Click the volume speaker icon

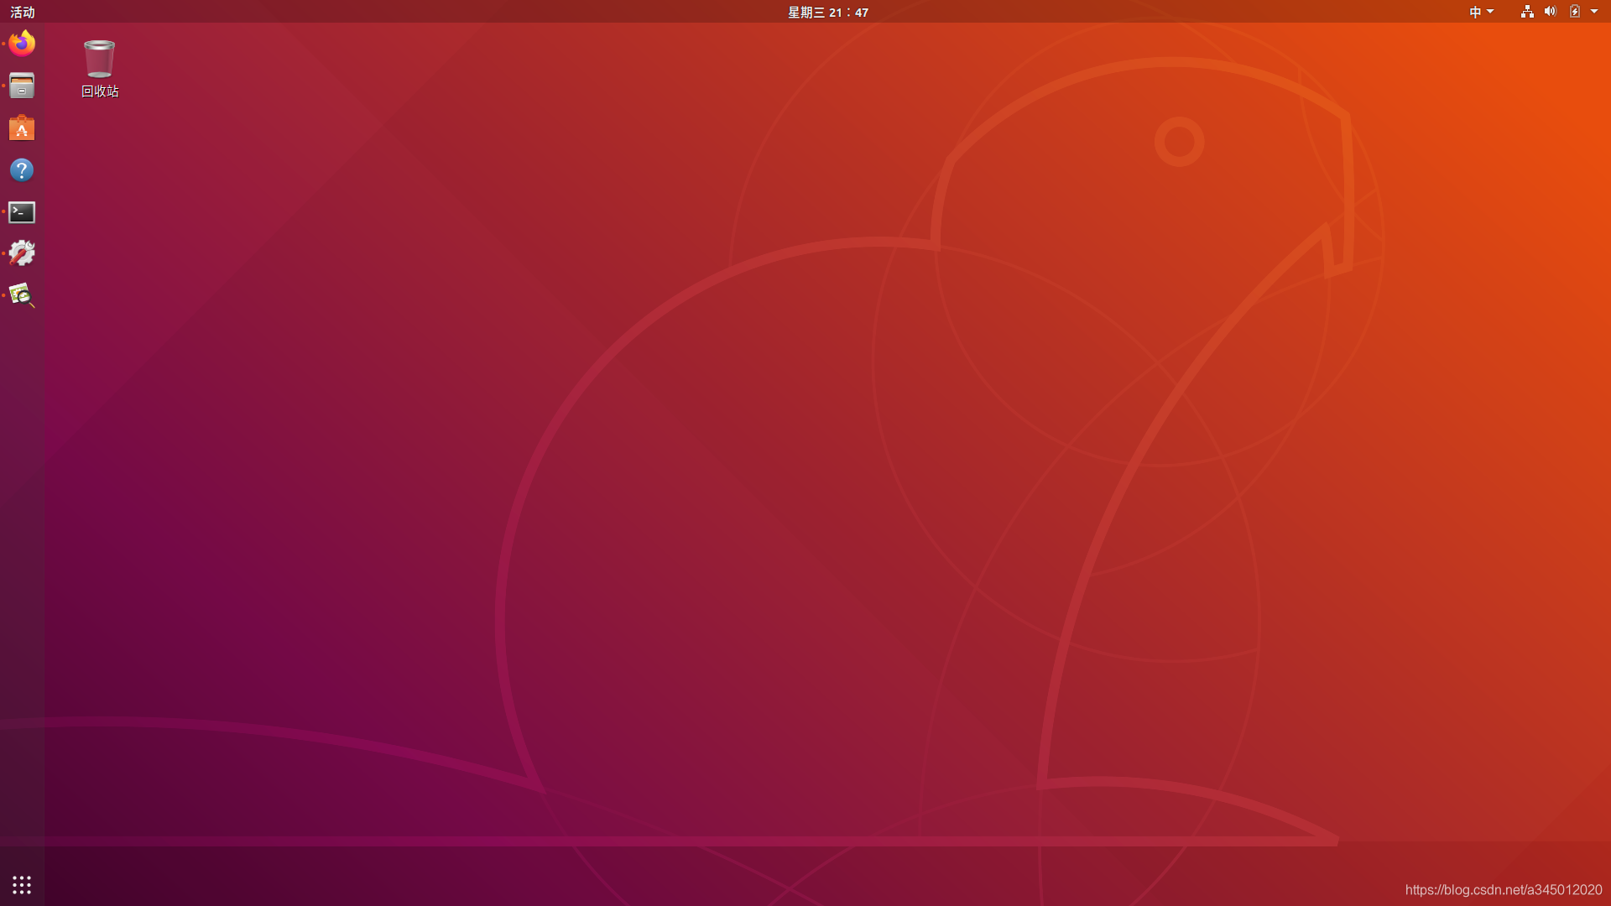tap(1551, 12)
